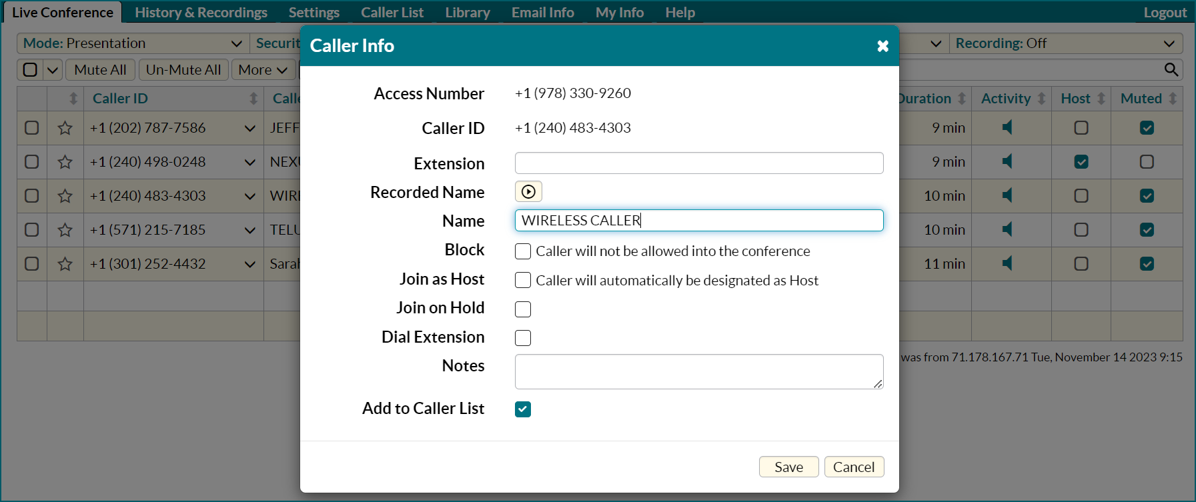Save the caller info
The image size is (1196, 502).
coord(788,467)
